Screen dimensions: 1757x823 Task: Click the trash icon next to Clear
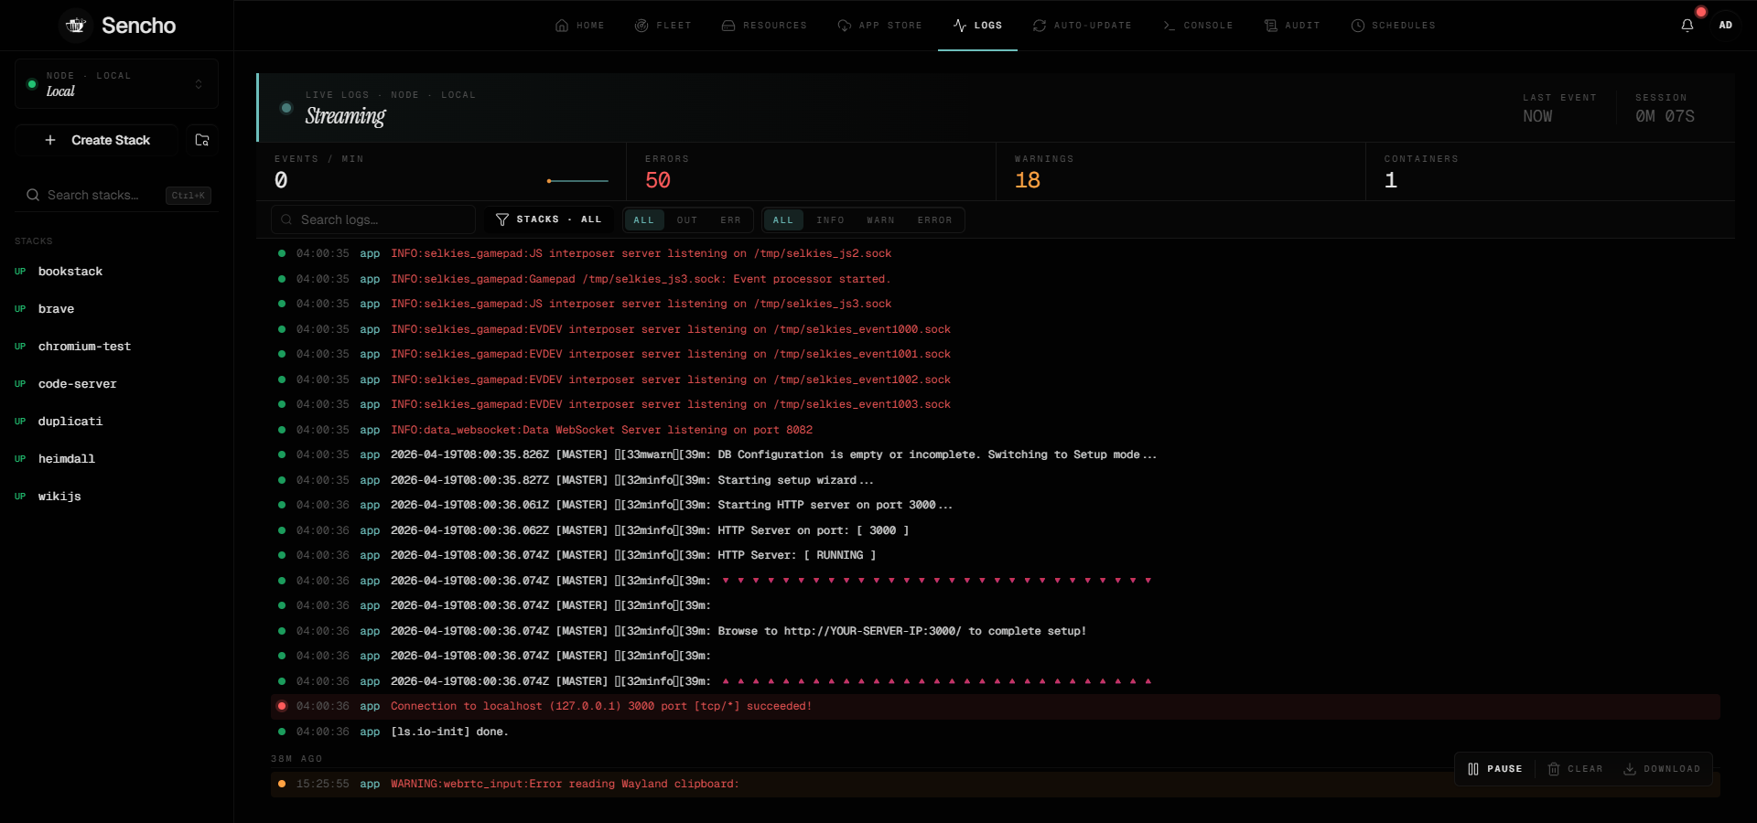(1554, 769)
